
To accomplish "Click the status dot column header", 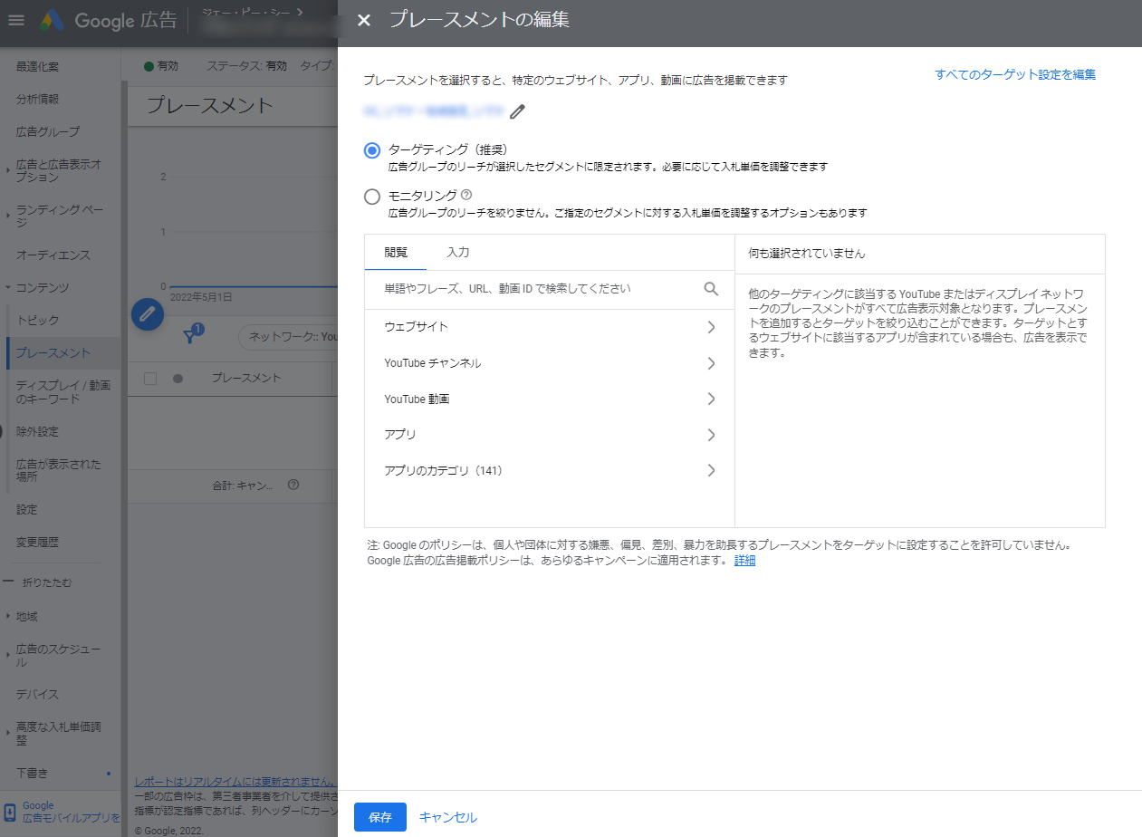I will click(178, 378).
